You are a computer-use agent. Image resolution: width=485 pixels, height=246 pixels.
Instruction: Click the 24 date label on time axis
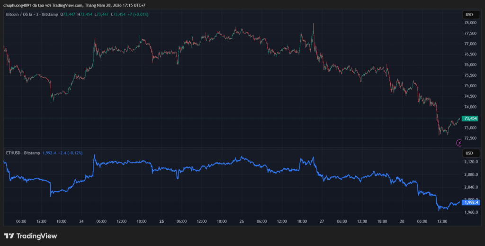pyautogui.click(x=81, y=221)
